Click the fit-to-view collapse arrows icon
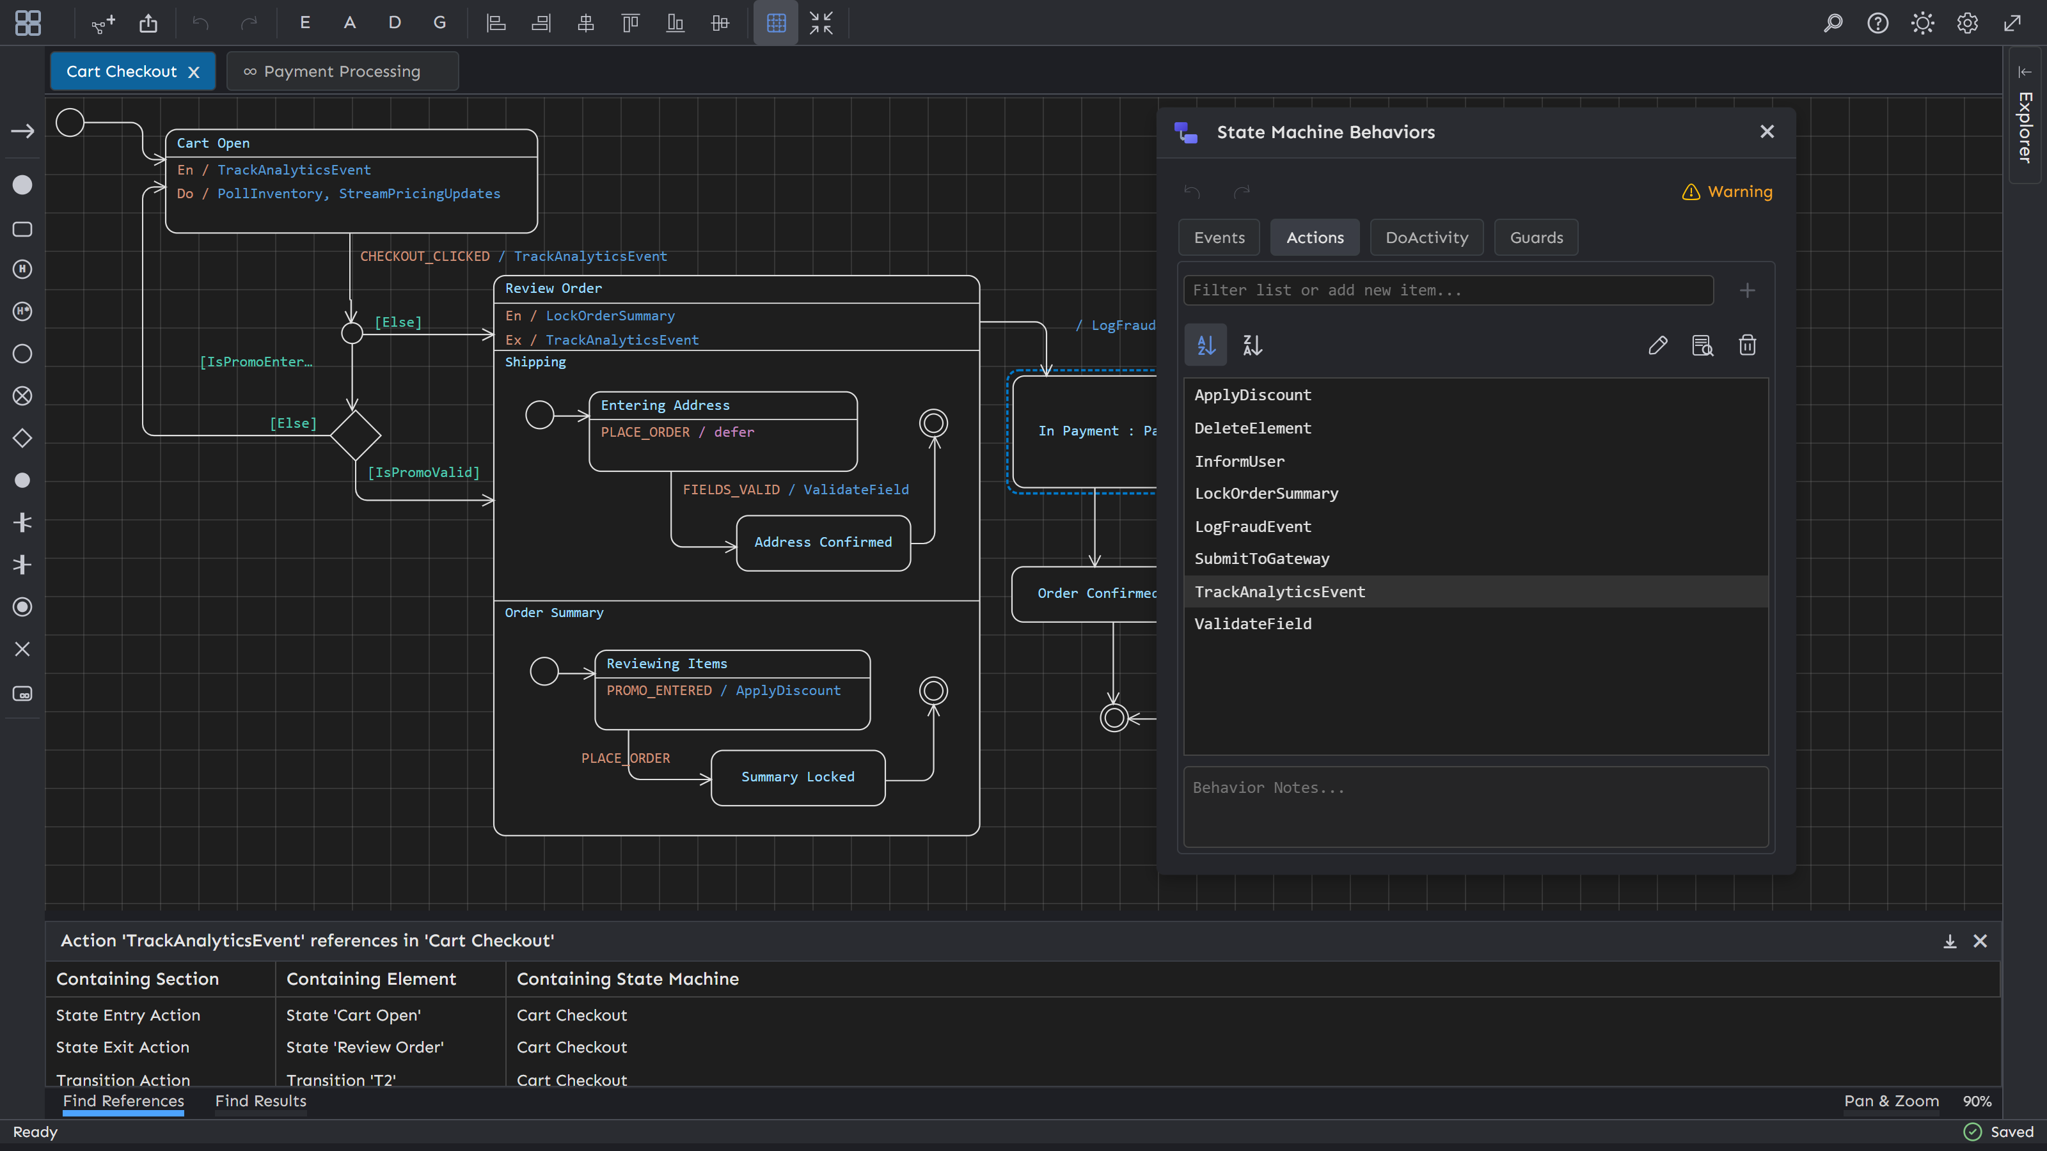Image resolution: width=2047 pixels, height=1151 pixels. pos(821,23)
